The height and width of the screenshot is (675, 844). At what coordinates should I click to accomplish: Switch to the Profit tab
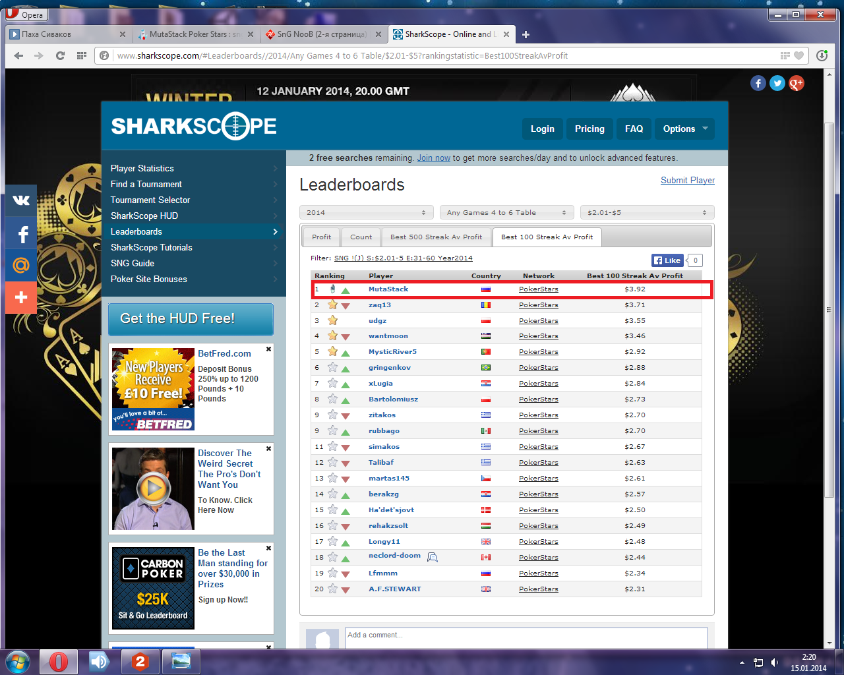[x=322, y=237]
